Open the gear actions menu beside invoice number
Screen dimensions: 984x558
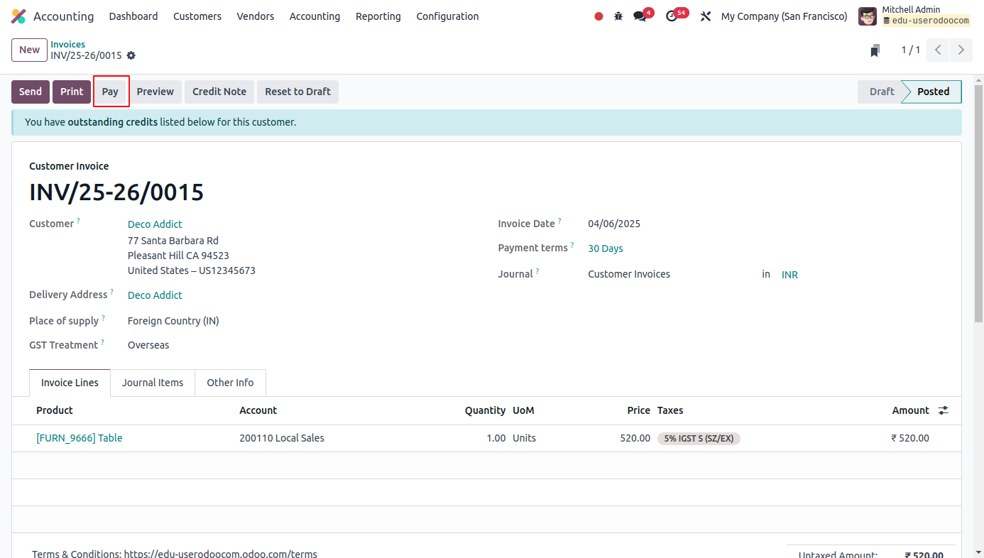tap(131, 55)
